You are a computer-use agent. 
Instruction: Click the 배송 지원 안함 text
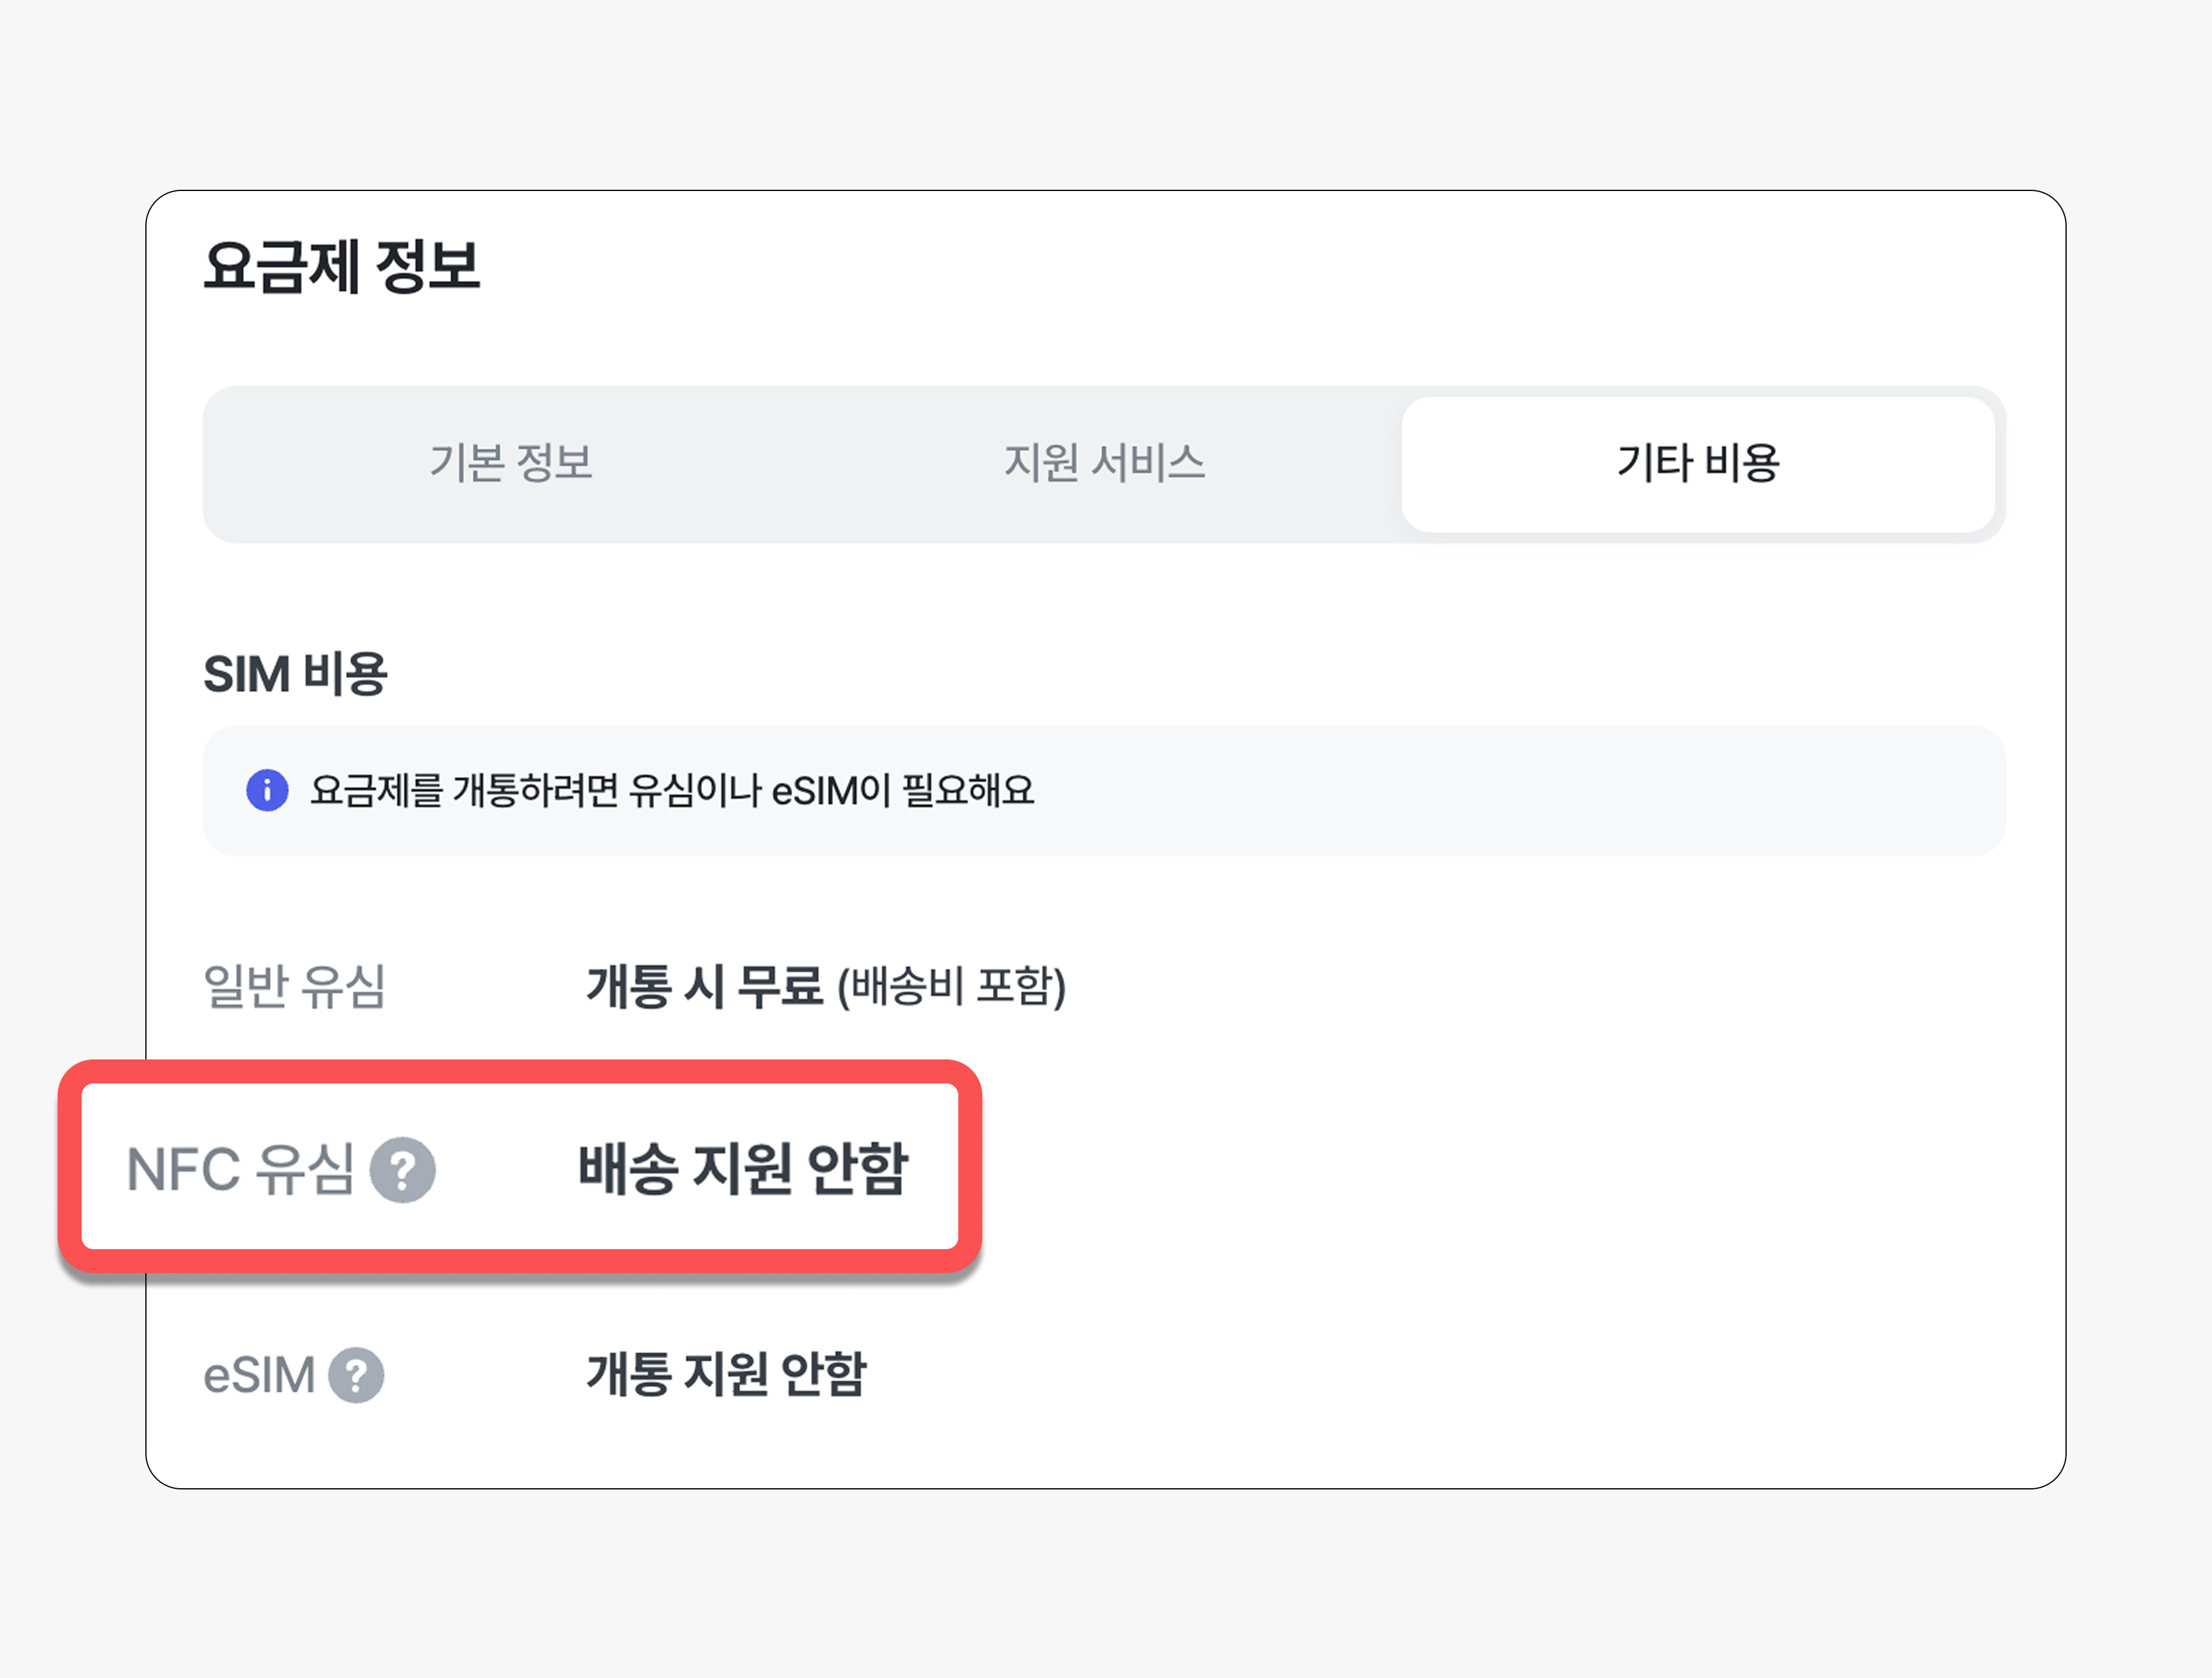pyautogui.click(x=743, y=1168)
